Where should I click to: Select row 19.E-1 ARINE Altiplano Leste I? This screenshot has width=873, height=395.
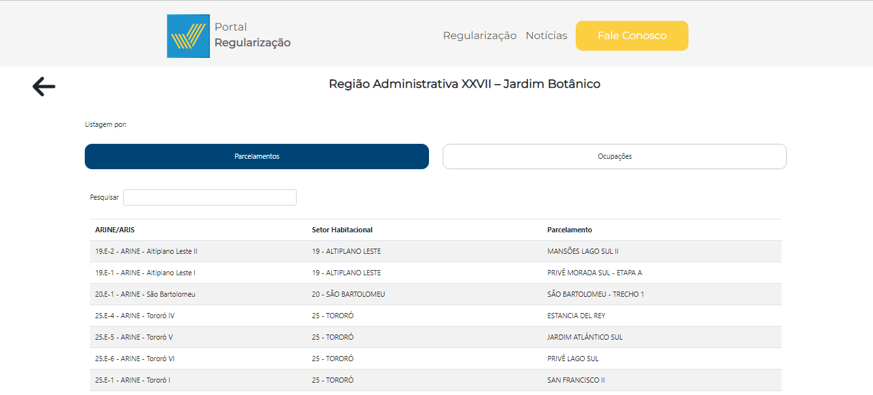(436, 273)
